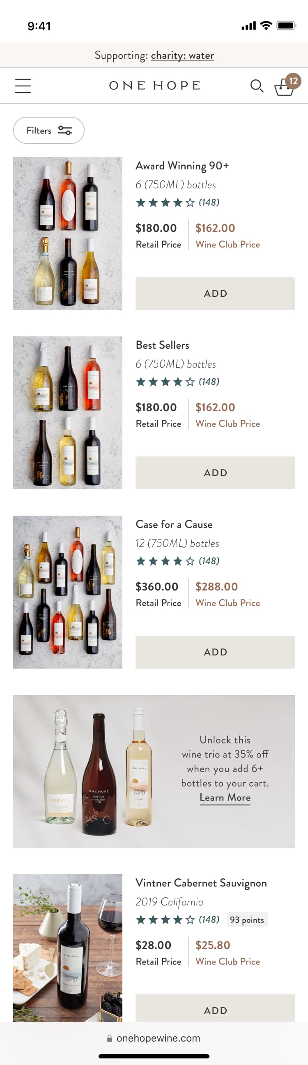The image size is (308, 1065).
Task: Add Vintner Cabernet Sauvignon to cart
Action: 215,1010
